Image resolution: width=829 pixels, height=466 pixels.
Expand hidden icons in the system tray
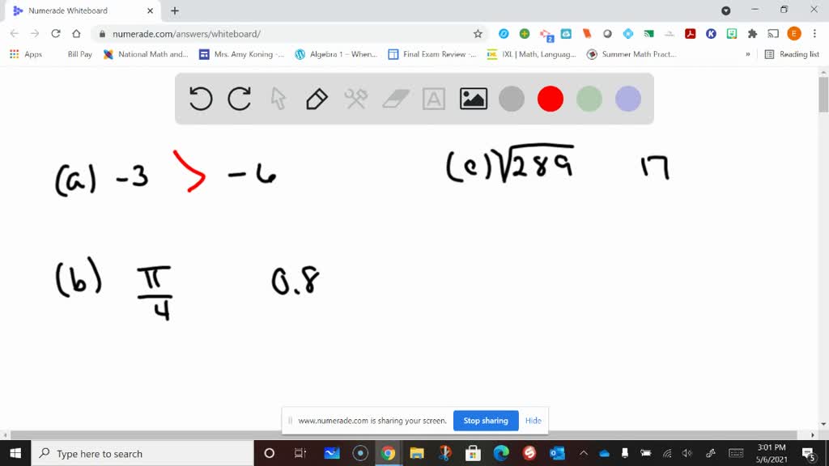(582, 453)
